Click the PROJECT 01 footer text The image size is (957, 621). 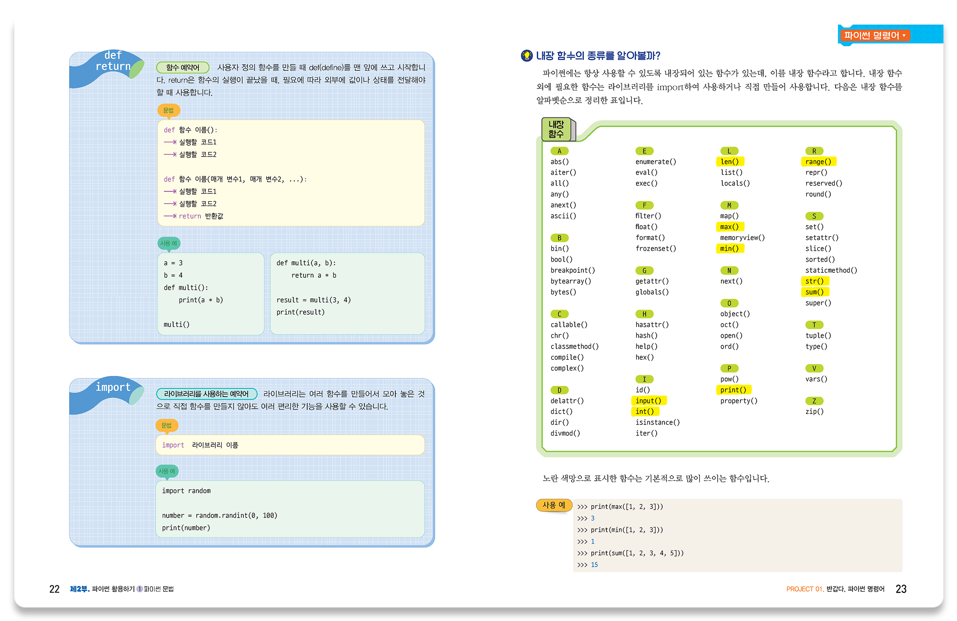[x=805, y=589]
